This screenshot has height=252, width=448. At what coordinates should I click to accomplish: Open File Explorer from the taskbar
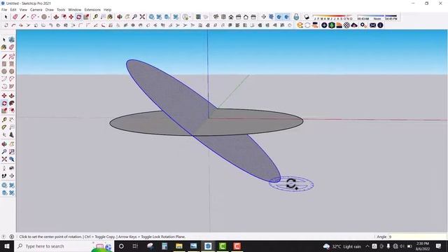coord(179,246)
